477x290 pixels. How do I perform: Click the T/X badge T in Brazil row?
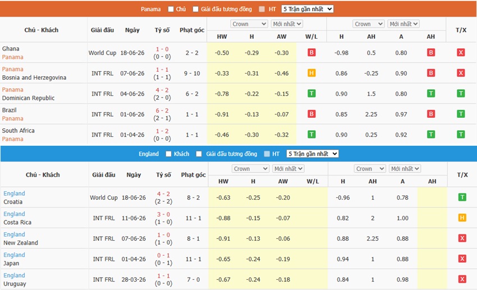(x=461, y=114)
